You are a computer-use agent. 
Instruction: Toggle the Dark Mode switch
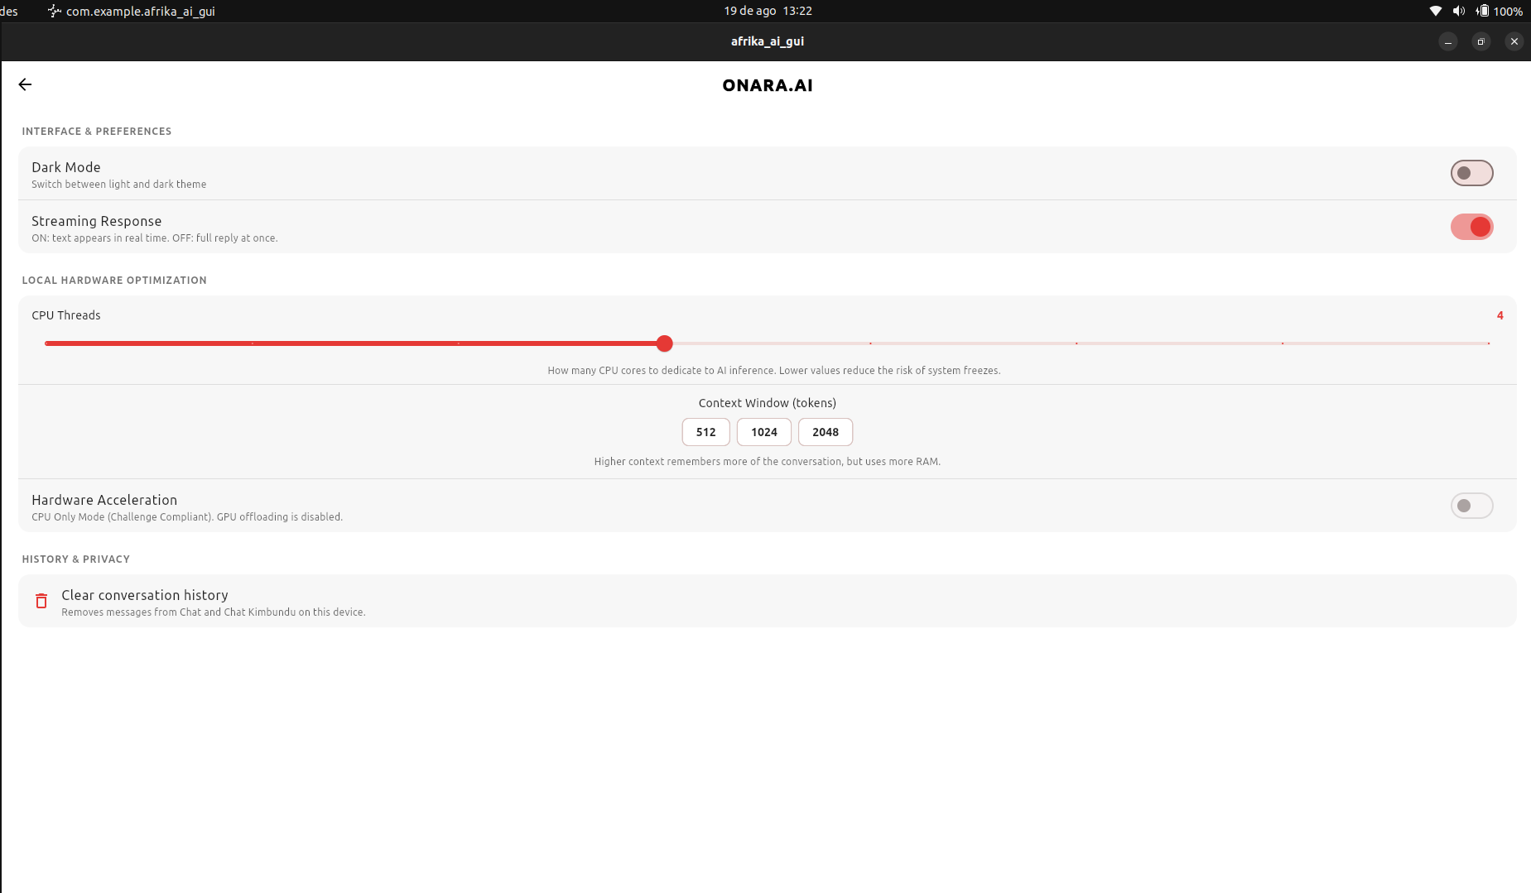(x=1471, y=173)
